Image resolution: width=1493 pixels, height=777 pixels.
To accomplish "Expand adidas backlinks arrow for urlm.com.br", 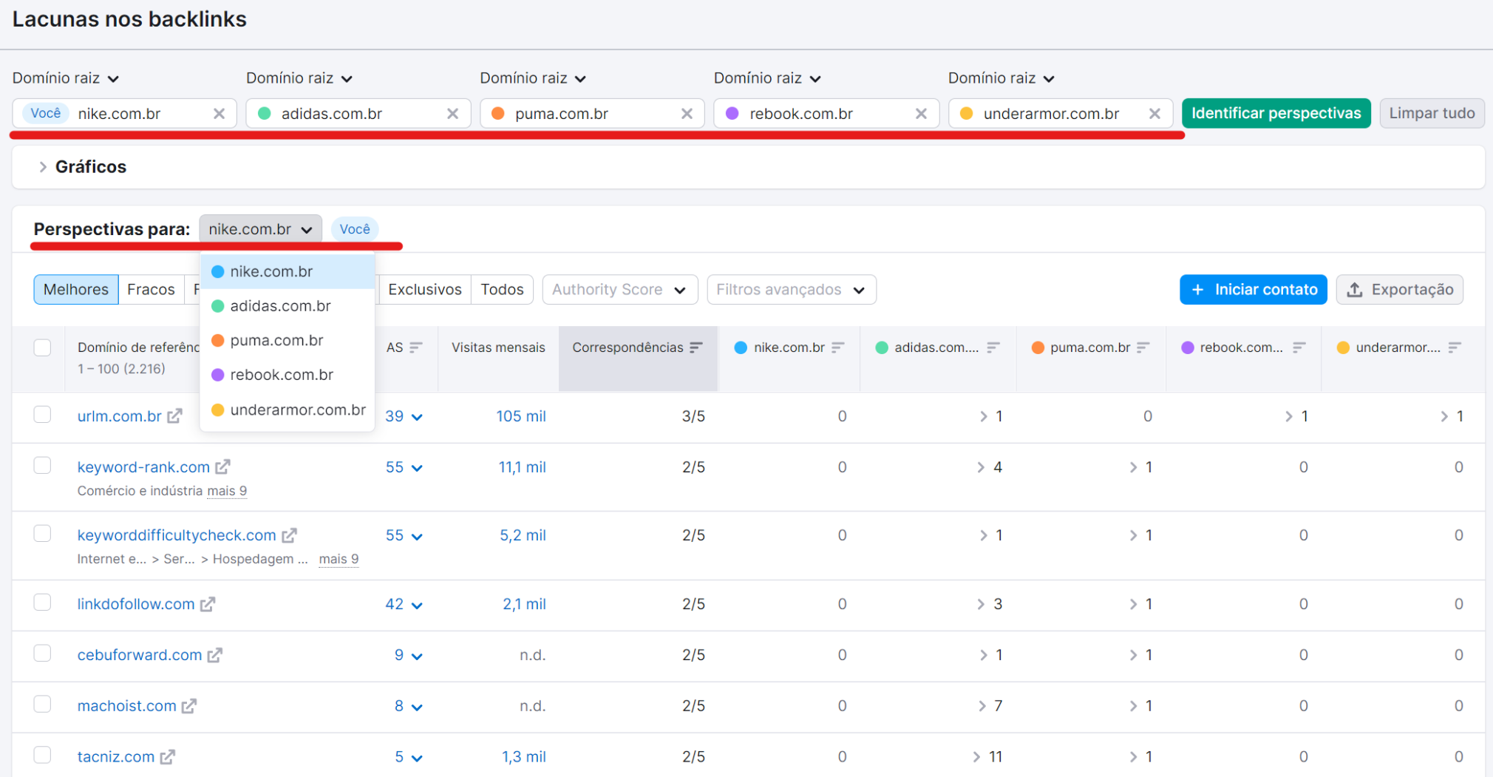I will tap(984, 416).
